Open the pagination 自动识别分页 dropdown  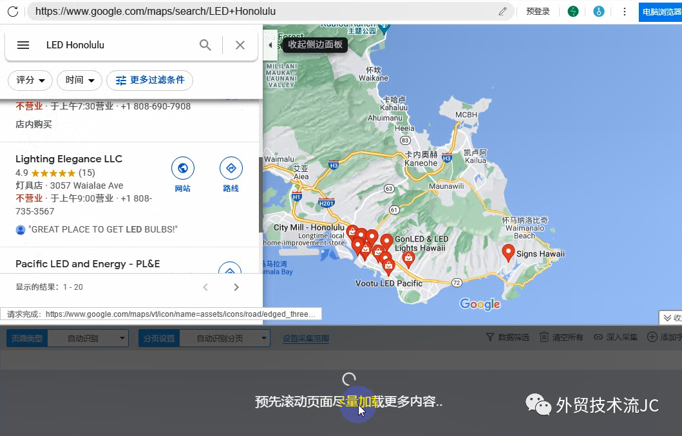pyautogui.click(x=225, y=338)
